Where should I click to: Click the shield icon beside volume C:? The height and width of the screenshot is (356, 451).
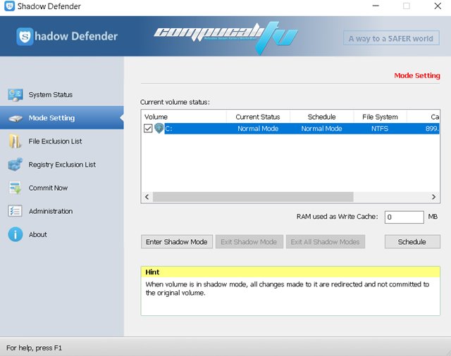click(159, 128)
